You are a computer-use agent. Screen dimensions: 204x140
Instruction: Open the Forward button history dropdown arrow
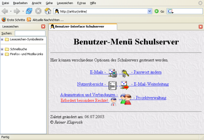pyautogui.click(x=23, y=11)
